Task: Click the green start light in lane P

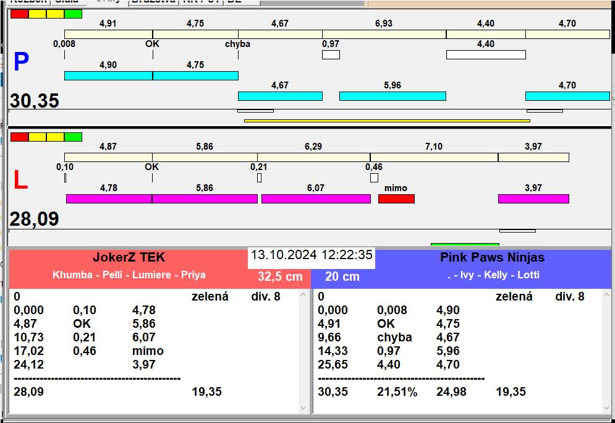Action: click(x=73, y=14)
